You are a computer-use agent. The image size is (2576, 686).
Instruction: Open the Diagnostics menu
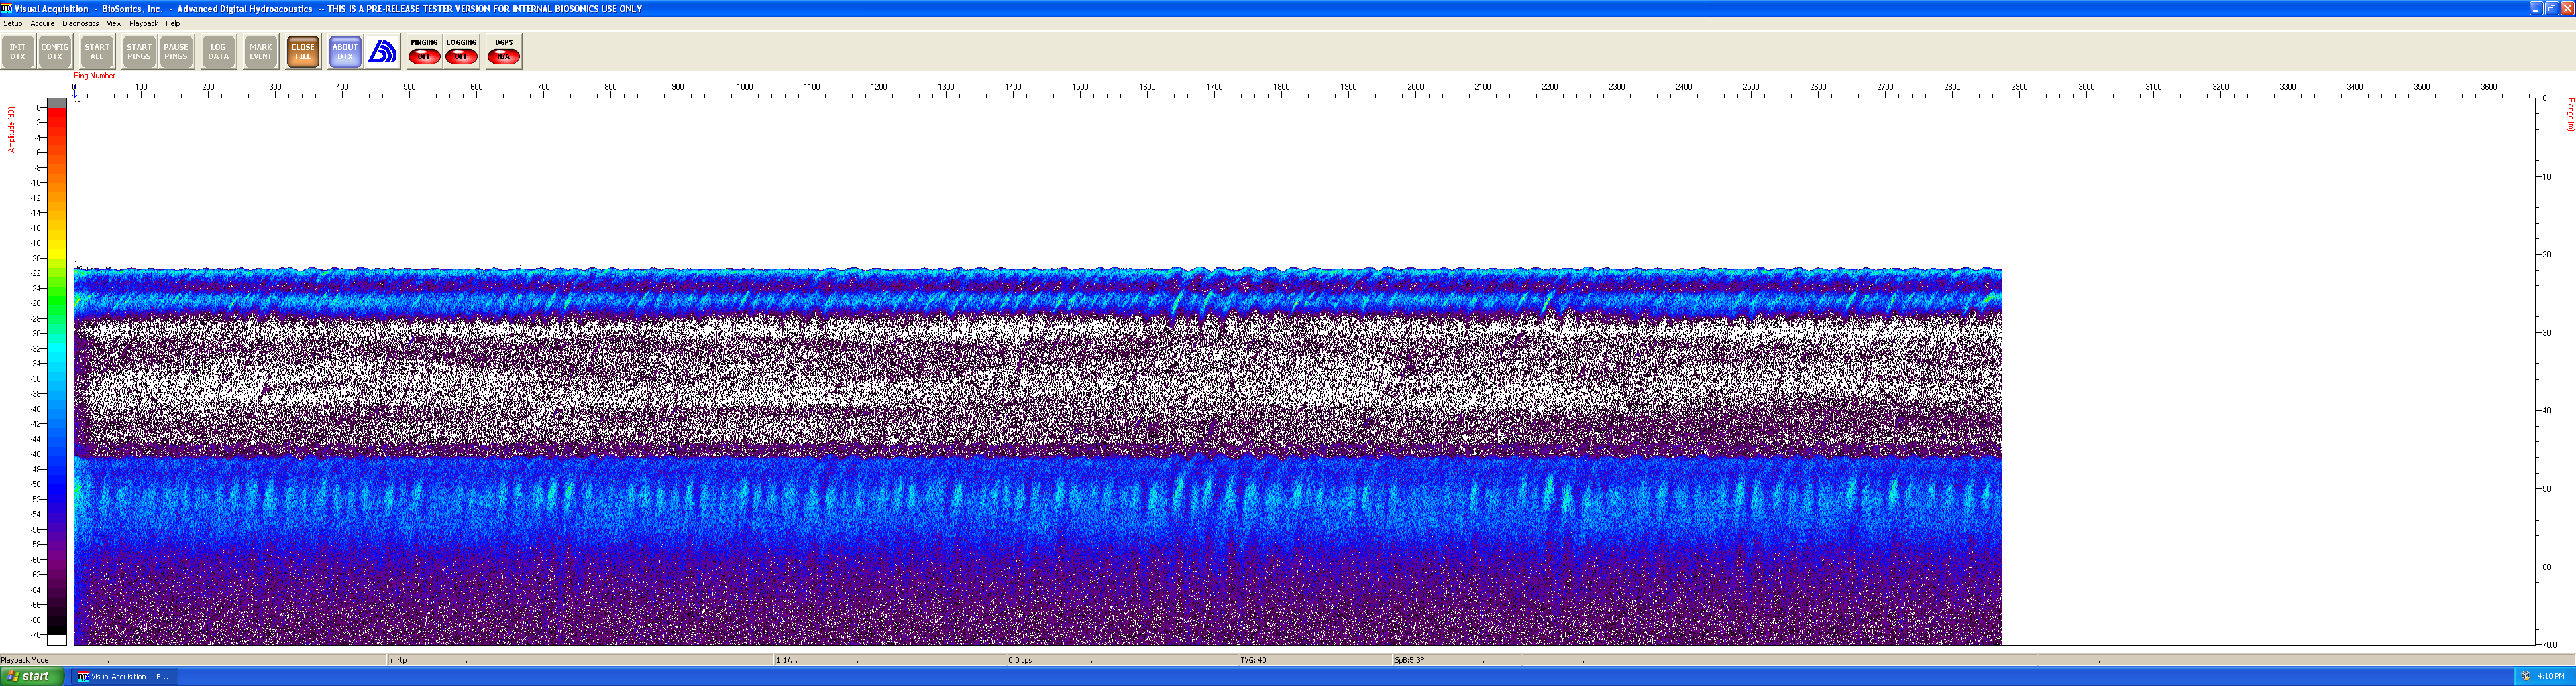[81, 23]
